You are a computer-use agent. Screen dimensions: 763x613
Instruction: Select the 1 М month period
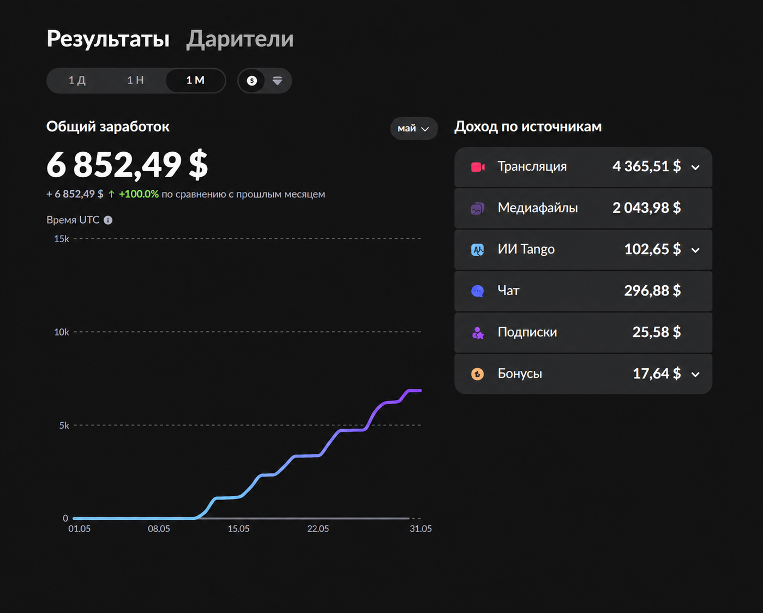195,81
